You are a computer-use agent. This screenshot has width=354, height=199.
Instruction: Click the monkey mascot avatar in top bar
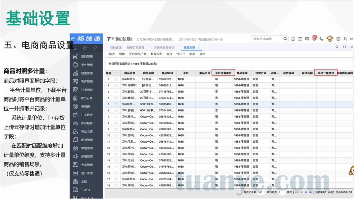click(x=330, y=39)
